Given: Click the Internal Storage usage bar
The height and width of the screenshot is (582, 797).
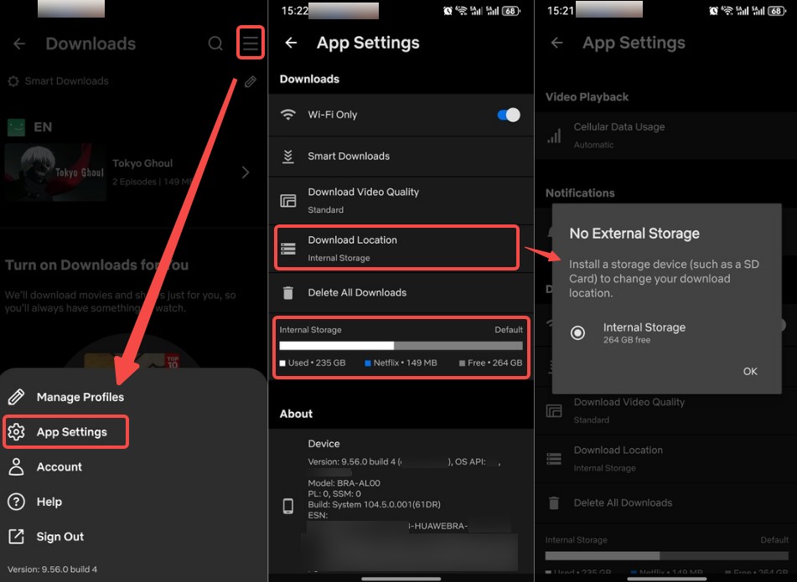Looking at the screenshot, I should (401, 346).
